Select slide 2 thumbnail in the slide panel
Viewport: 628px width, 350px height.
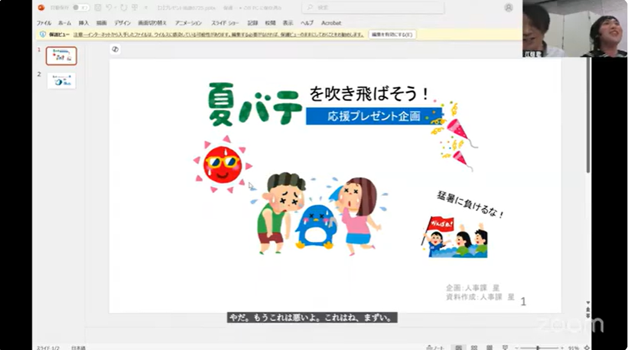[x=61, y=81]
